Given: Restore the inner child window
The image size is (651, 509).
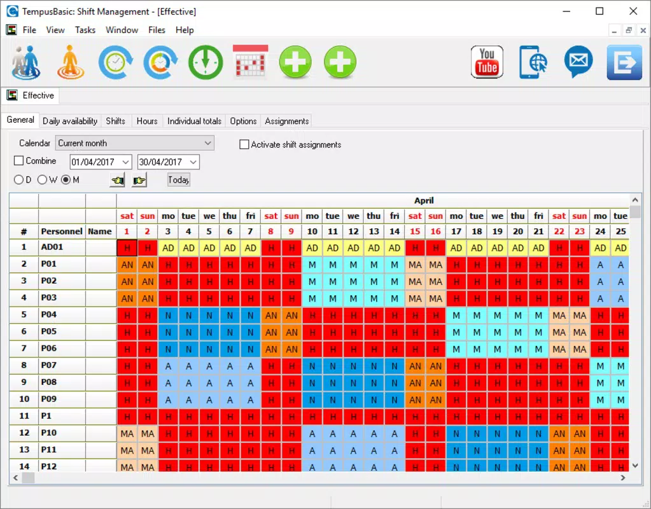Looking at the screenshot, I should pos(629,31).
